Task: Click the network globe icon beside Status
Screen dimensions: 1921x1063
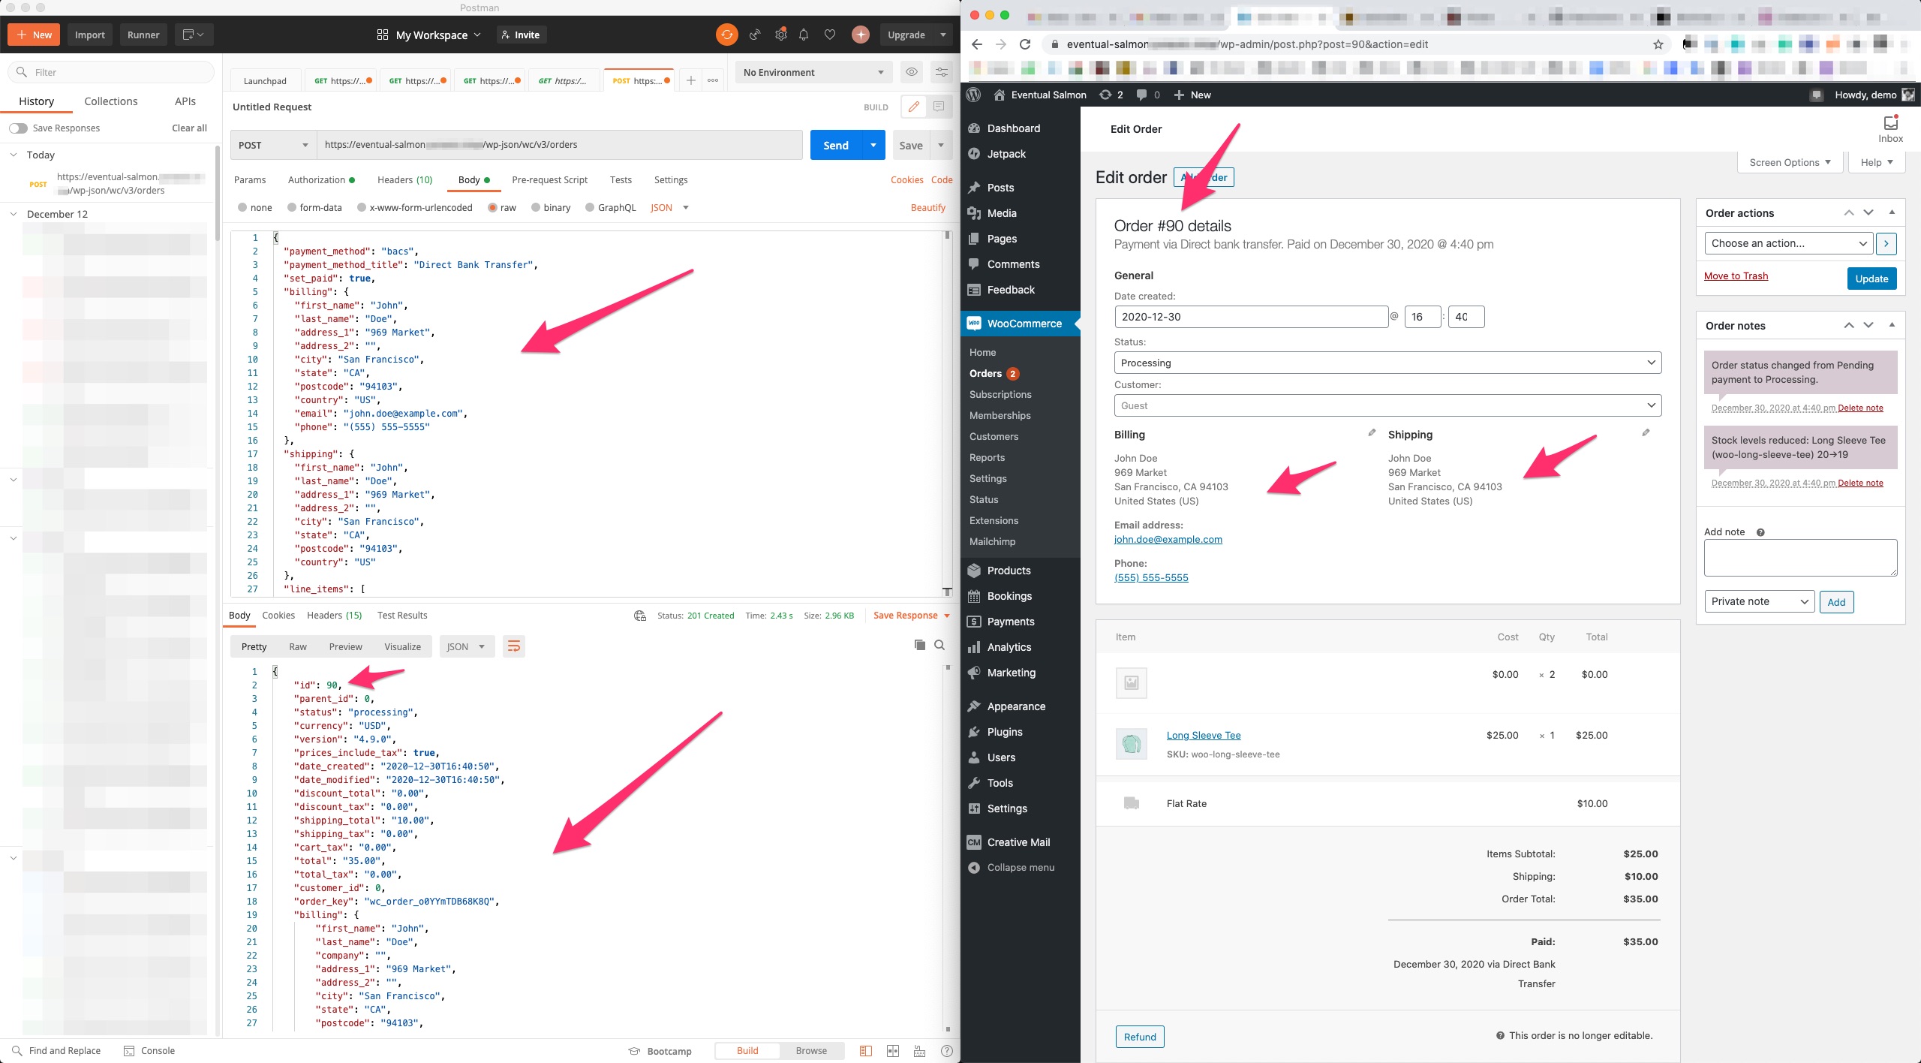Action: (x=640, y=616)
